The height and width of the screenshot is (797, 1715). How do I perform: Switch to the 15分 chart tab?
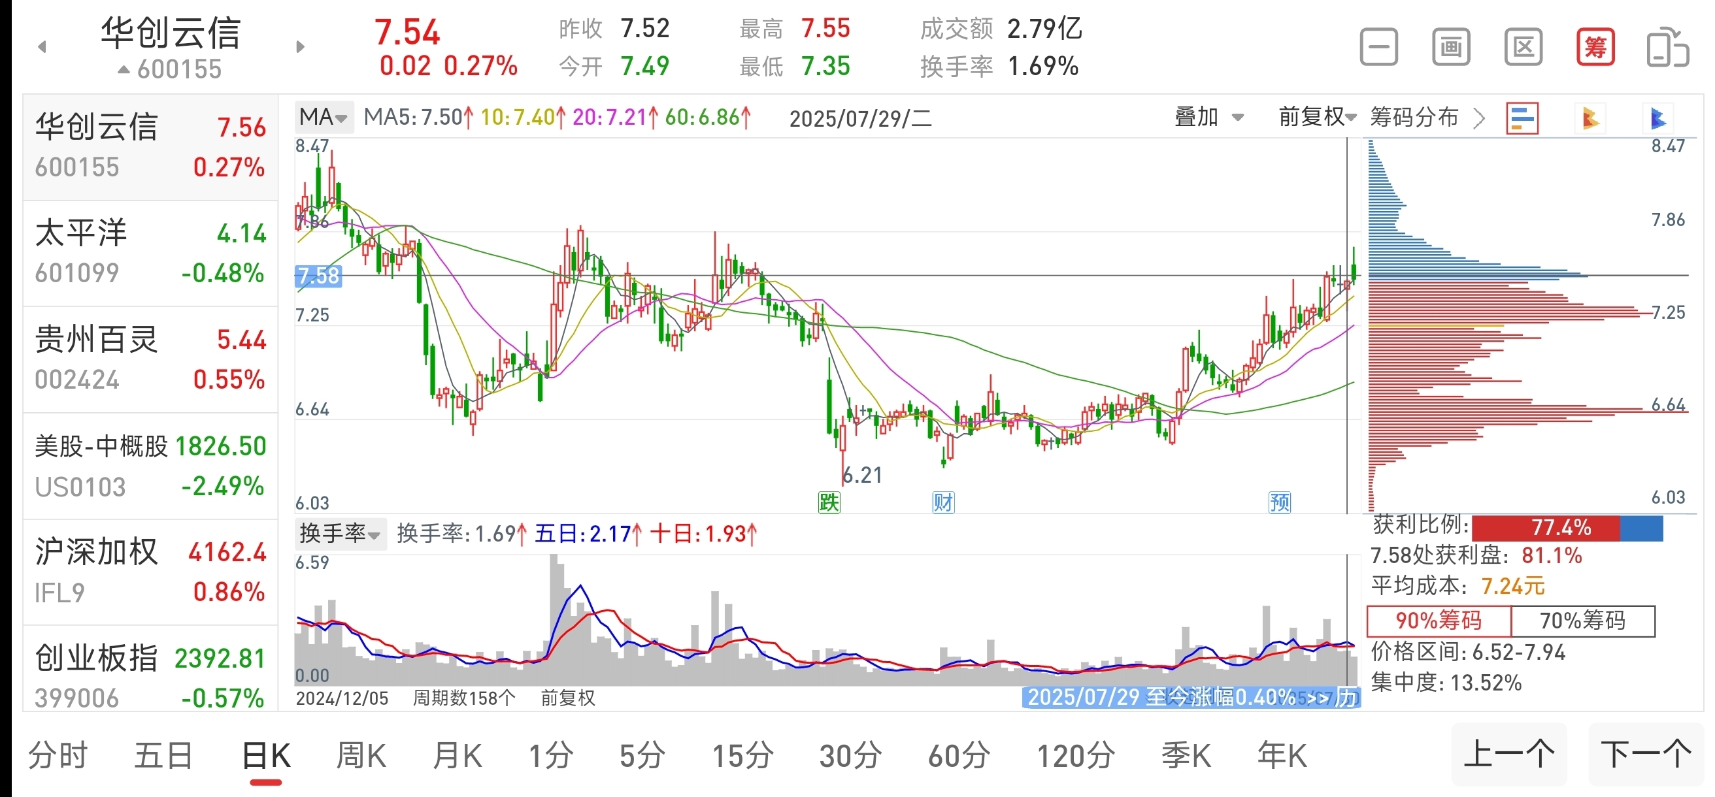(x=743, y=756)
